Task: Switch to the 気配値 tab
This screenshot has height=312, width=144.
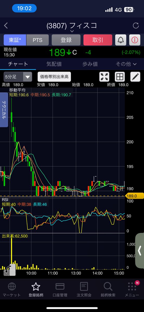Action: [x=54, y=64]
